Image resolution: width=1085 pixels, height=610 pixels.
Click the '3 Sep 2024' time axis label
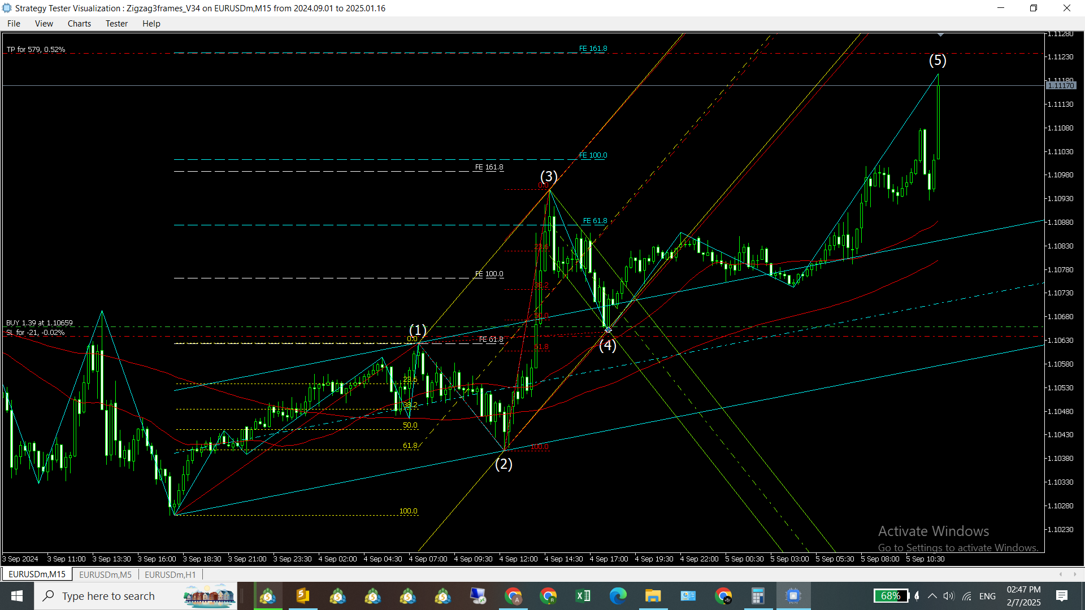click(x=20, y=559)
